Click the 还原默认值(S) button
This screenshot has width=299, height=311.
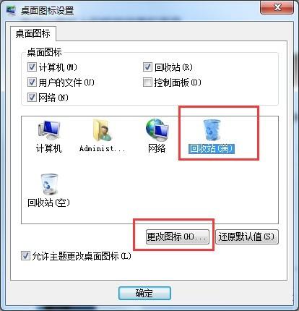coord(247,237)
